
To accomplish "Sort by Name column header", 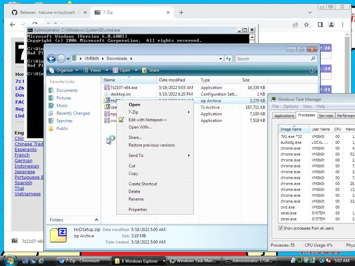I will 129,80.
